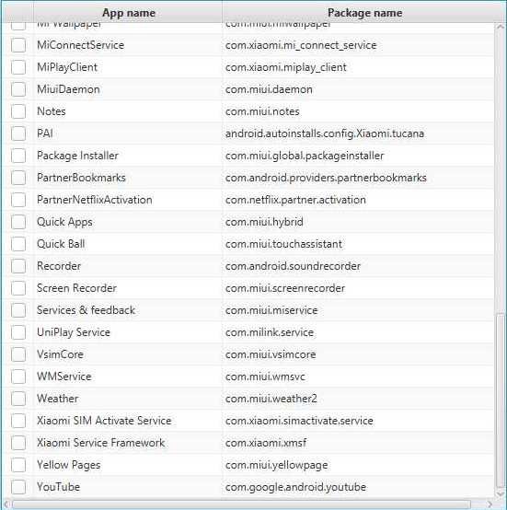Click the horizontal scrollbar right arrow

[490, 504]
